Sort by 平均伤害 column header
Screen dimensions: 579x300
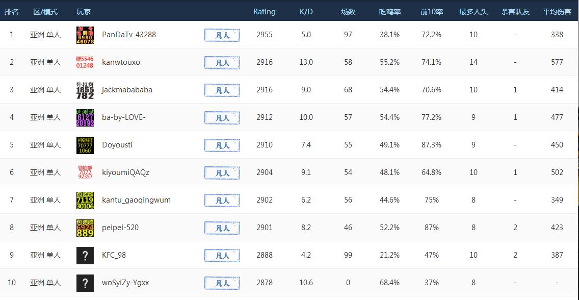pyautogui.click(x=557, y=12)
